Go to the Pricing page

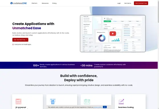pyautogui.click(x=54, y=3)
